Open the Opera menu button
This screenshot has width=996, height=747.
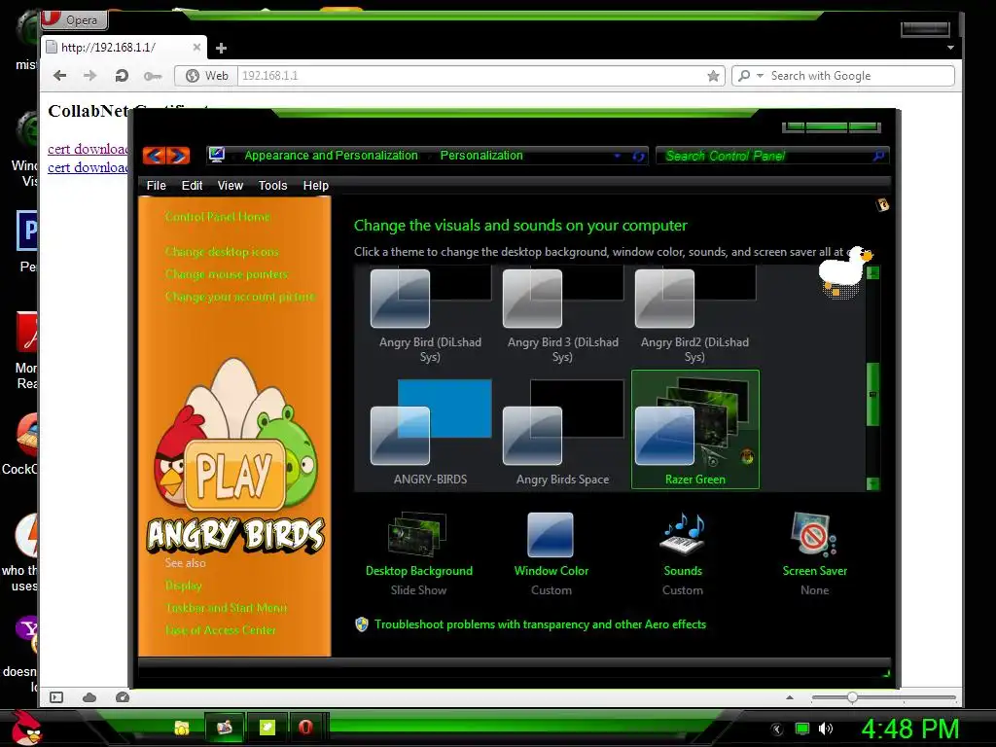coord(74,19)
